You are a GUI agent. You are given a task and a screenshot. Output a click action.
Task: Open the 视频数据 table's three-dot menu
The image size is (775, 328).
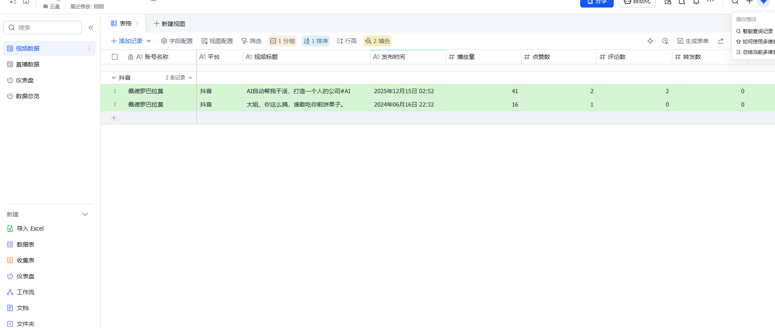(89, 48)
